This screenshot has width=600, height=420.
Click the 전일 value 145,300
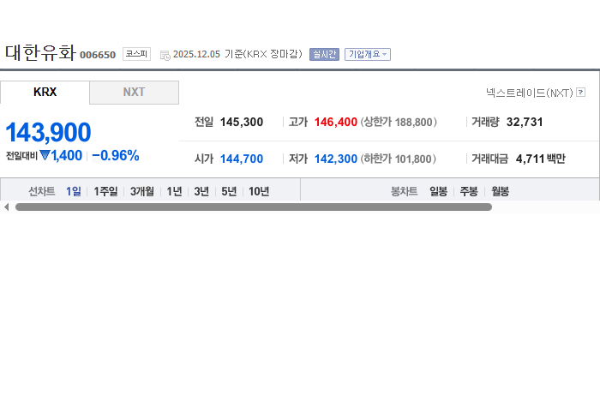pos(242,122)
